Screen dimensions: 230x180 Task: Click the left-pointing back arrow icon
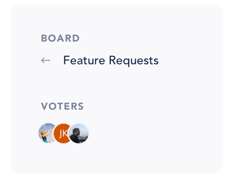(x=45, y=60)
